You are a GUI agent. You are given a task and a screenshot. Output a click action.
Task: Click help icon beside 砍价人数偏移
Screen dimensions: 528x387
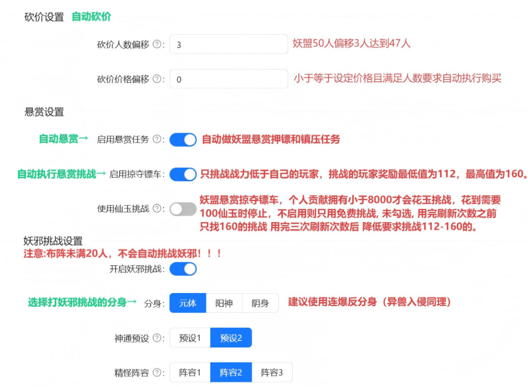click(157, 45)
